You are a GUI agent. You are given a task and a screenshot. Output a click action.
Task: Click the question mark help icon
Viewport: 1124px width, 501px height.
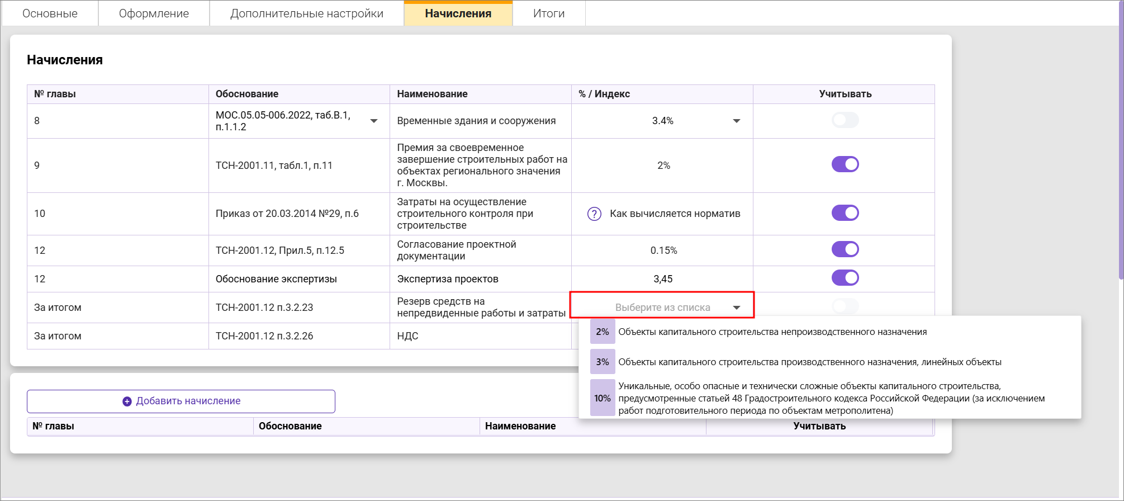click(x=594, y=214)
